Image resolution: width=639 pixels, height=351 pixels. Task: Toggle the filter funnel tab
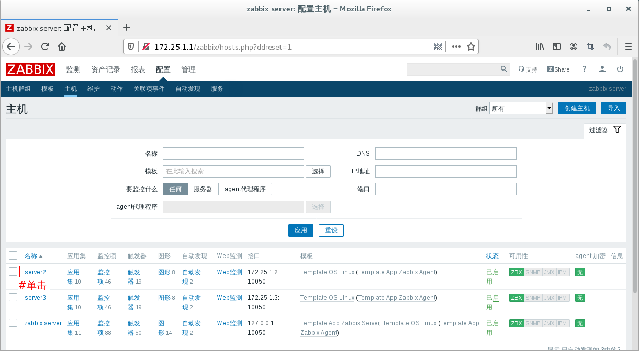point(604,130)
